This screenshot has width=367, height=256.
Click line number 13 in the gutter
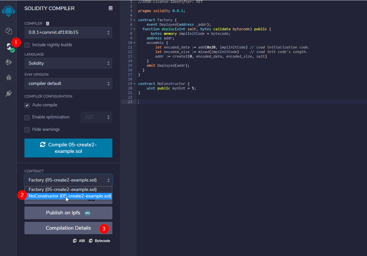pos(130,56)
